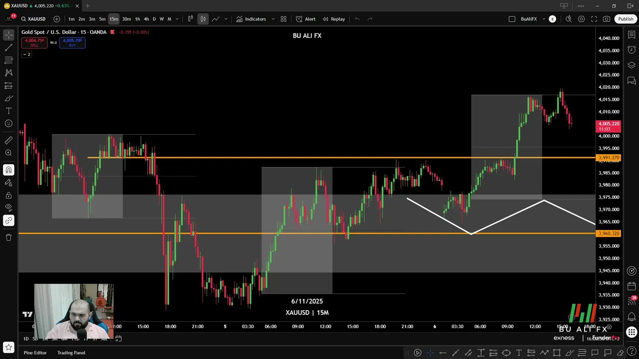Image resolution: width=639 pixels, height=359 pixels.
Task: Remove objects with the trash icon
Action: tap(8, 237)
